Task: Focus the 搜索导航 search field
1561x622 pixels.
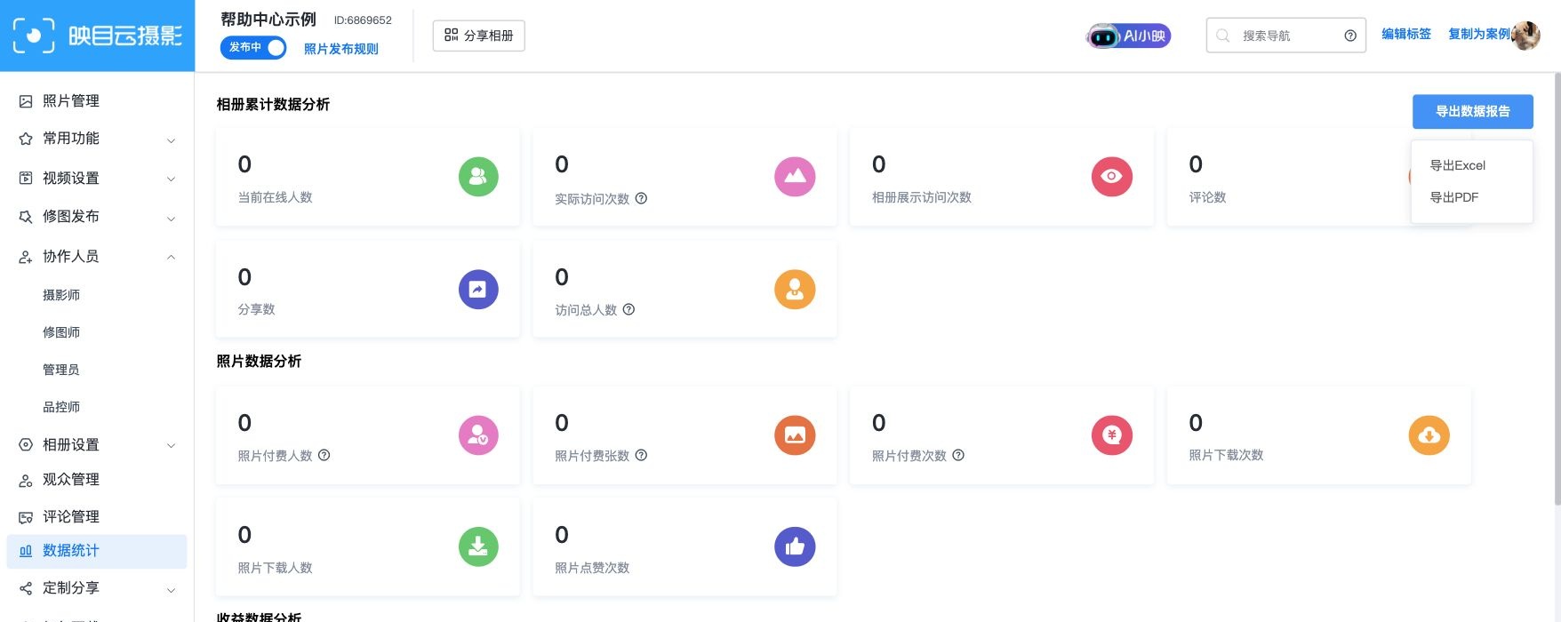Action: (x=1286, y=36)
